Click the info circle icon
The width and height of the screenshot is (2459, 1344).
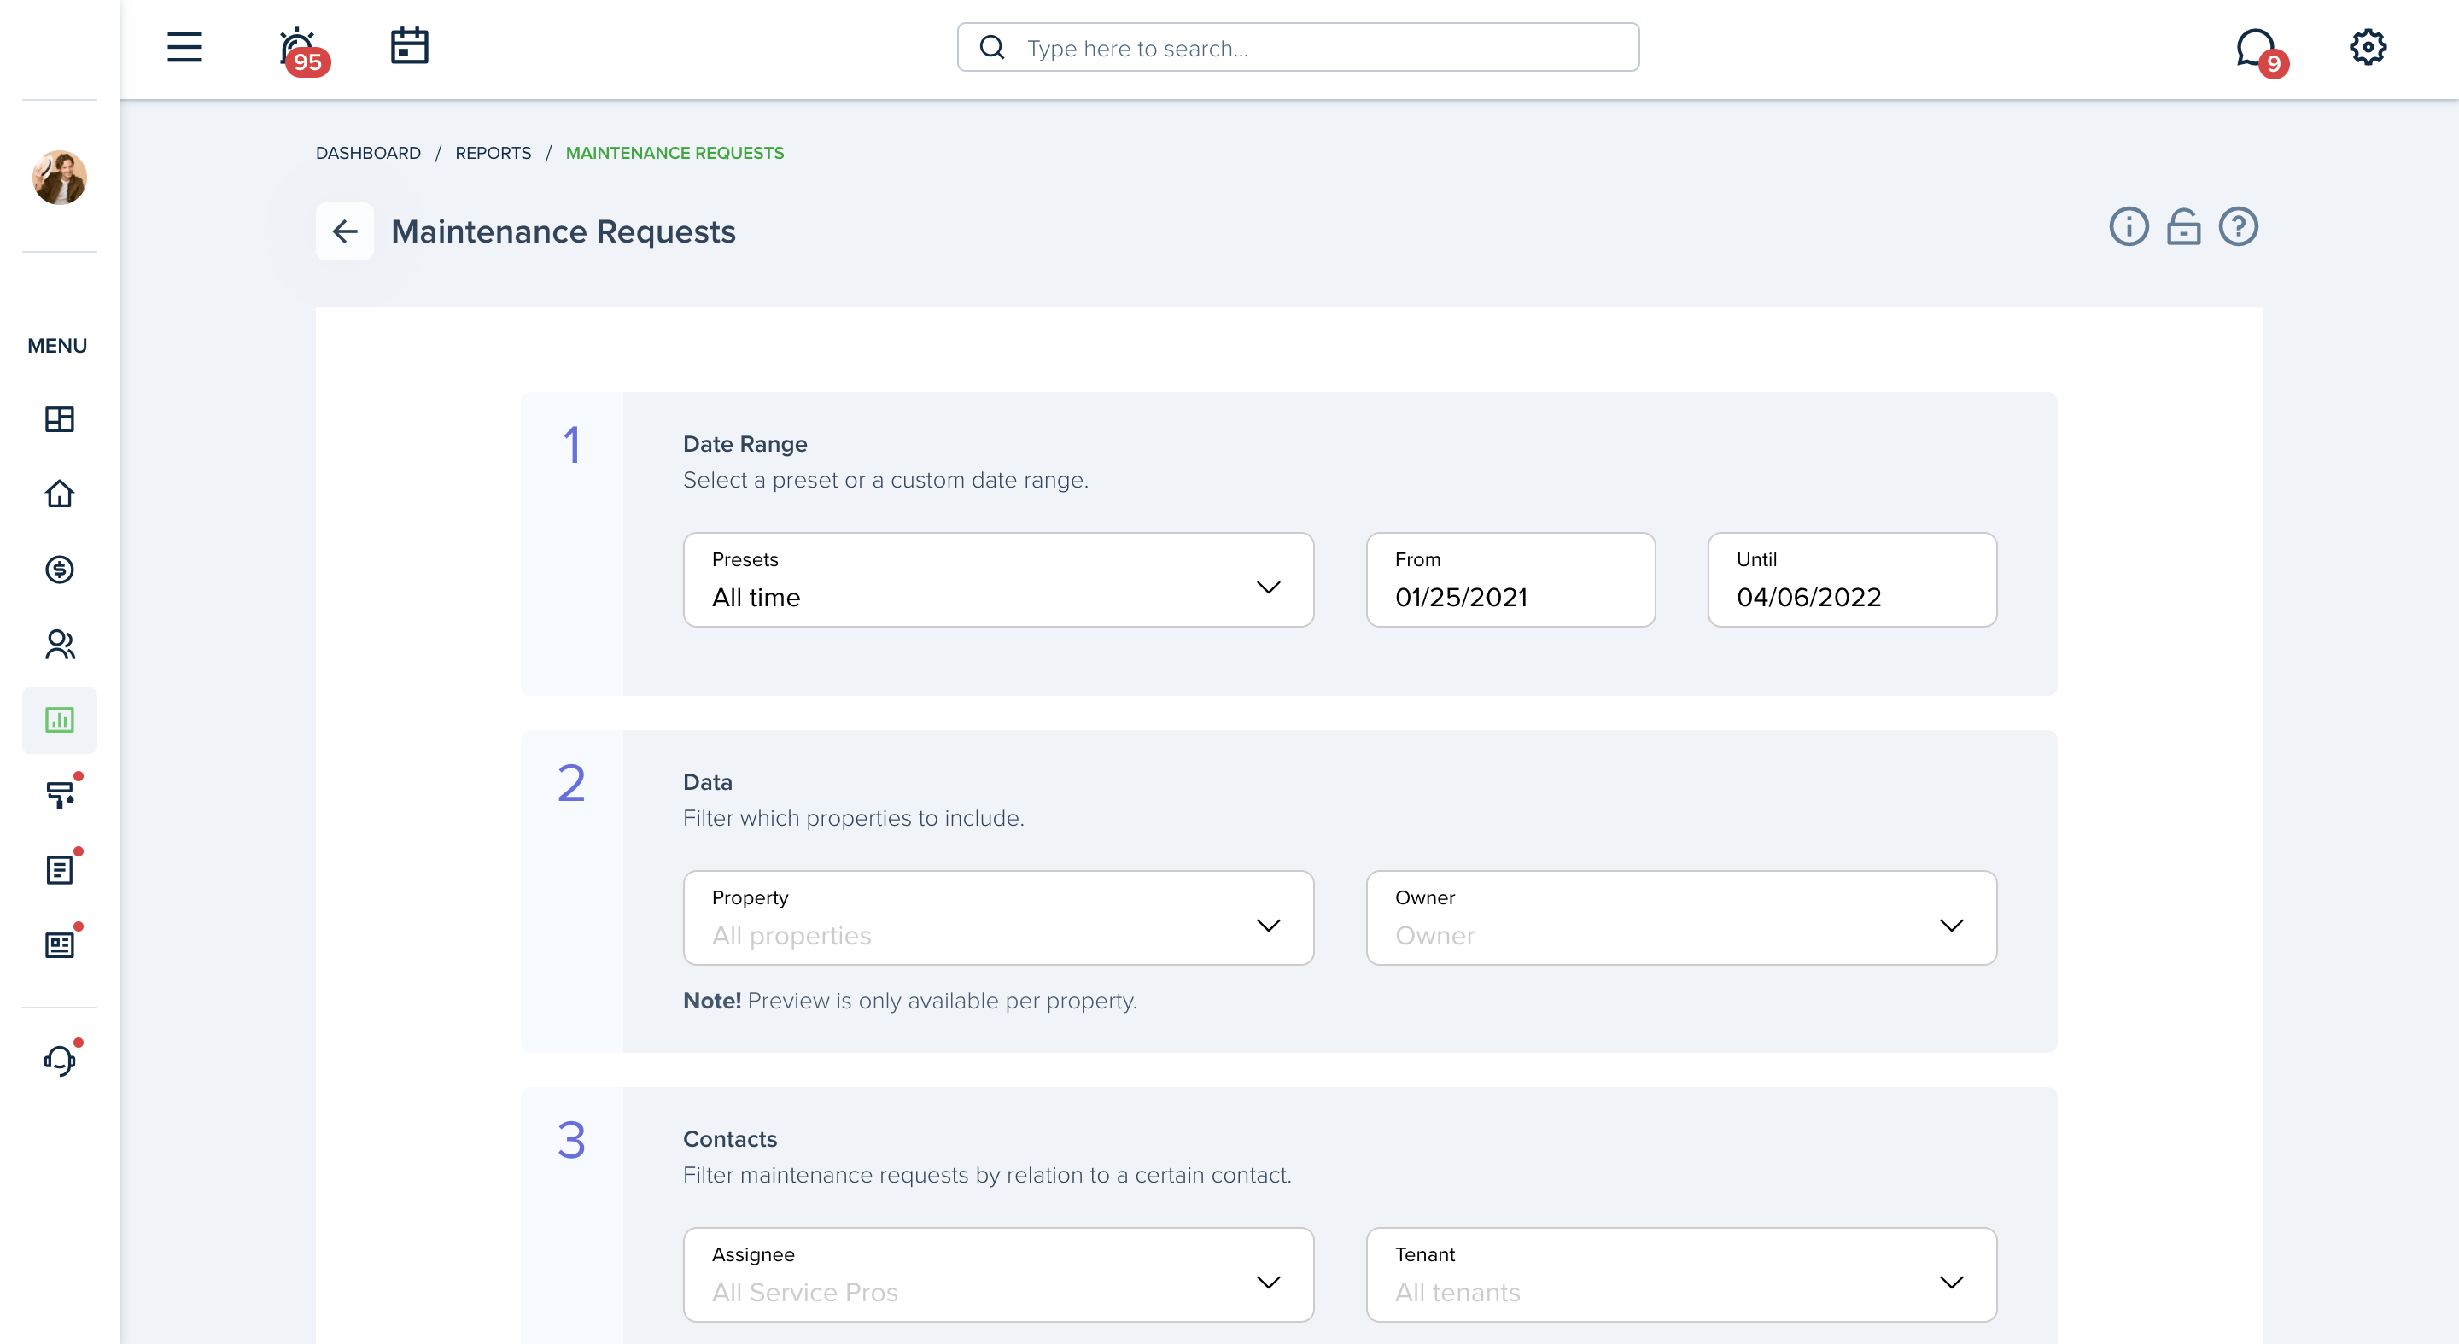click(2128, 226)
